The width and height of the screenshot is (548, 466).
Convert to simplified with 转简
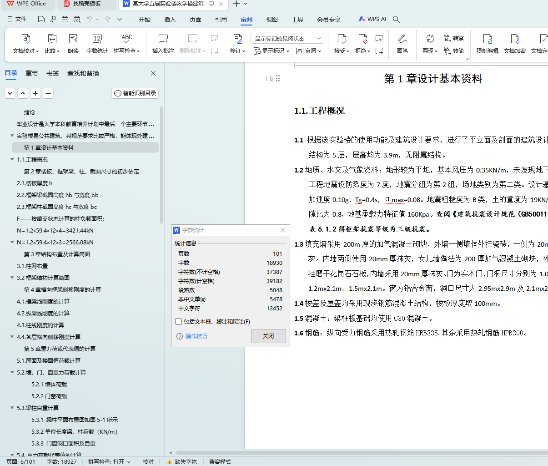coord(454,51)
